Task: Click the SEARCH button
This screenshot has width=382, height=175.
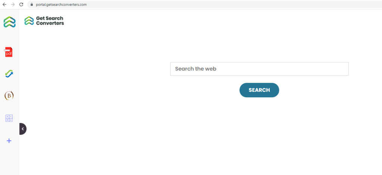Action: click(259, 90)
